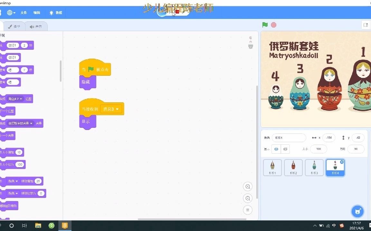
Task: Show the sprite using the eye toggle
Action: pyautogui.click(x=276, y=149)
